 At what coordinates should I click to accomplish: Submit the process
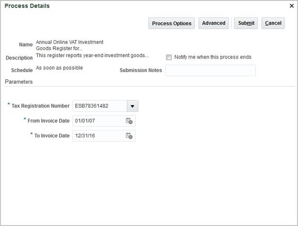pos(246,23)
